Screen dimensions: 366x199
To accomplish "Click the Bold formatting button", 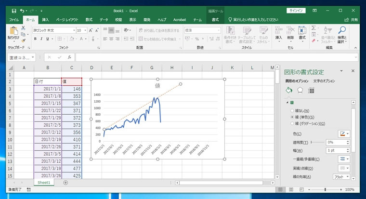I will pos(35,39).
